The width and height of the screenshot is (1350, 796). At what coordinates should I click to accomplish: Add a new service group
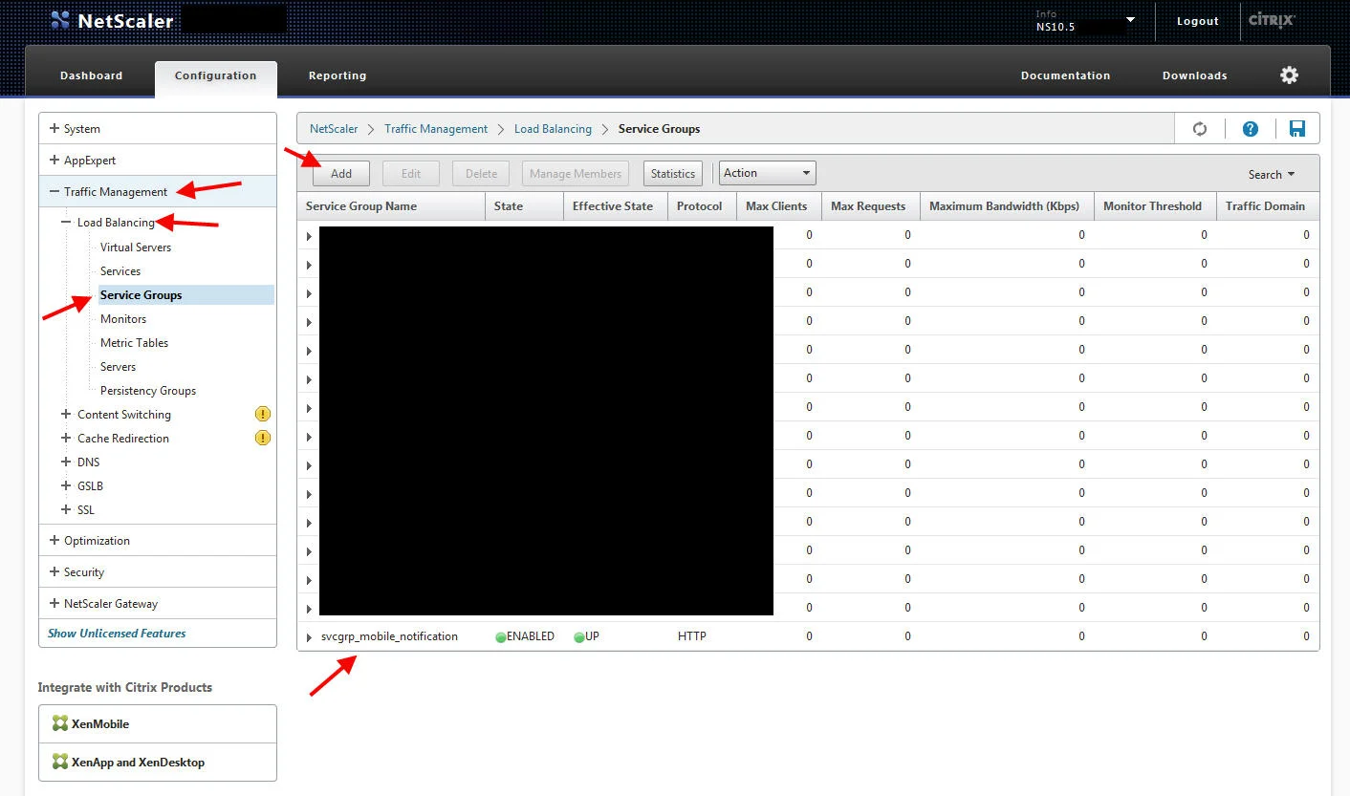tap(341, 173)
